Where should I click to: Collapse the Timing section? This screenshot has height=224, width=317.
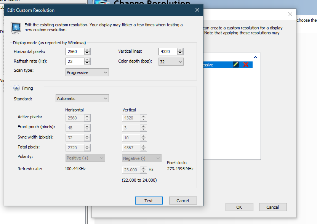(x=16, y=88)
